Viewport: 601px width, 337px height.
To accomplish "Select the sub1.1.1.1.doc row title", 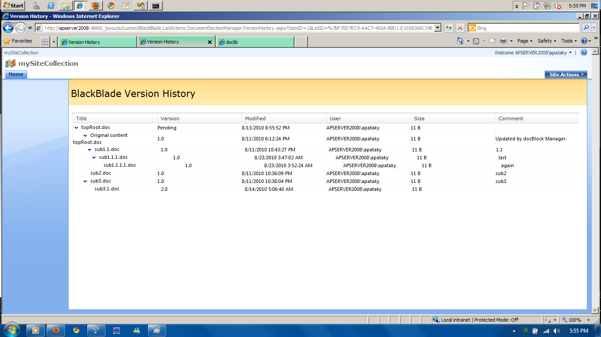I will 120,165.
